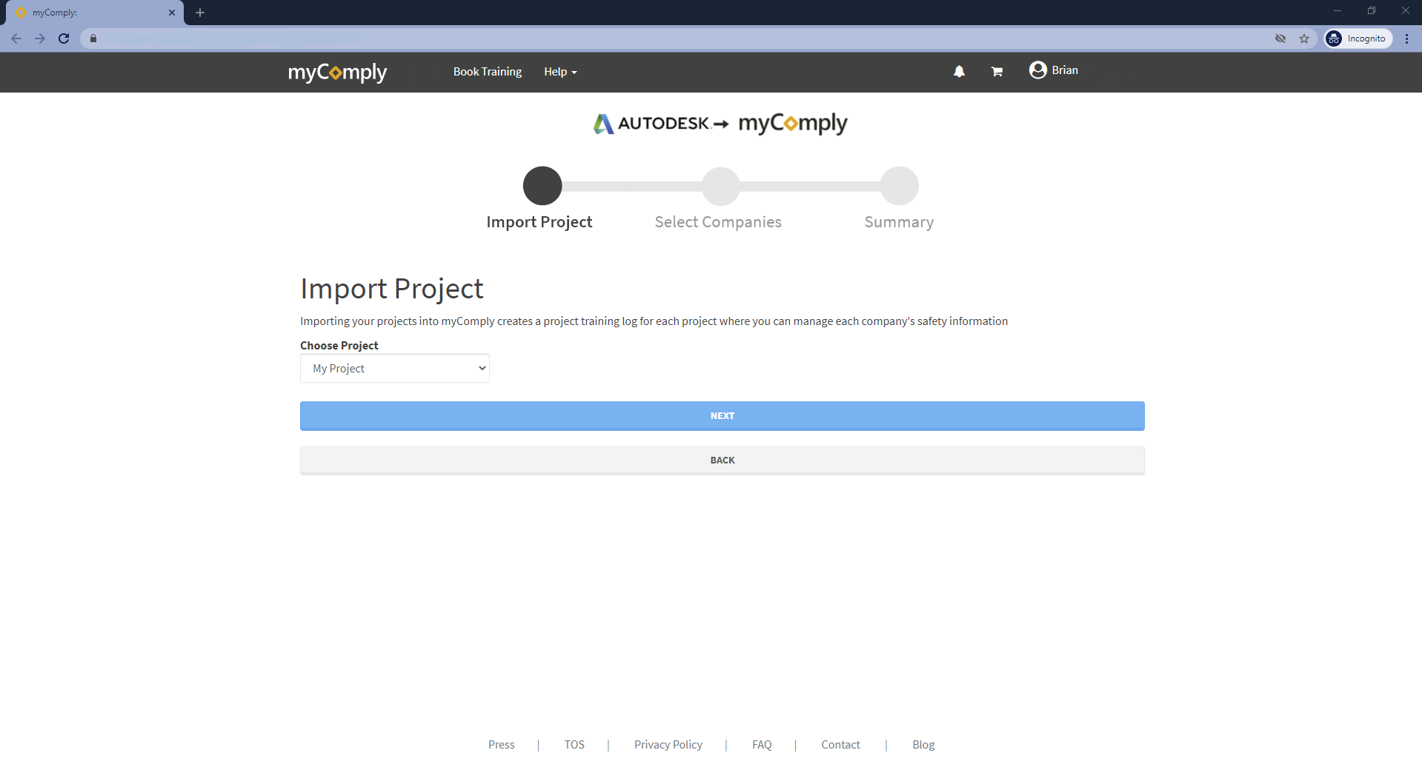Click the Summary step circle
This screenshot has height=770, width=1422.
tap(900, 186)
